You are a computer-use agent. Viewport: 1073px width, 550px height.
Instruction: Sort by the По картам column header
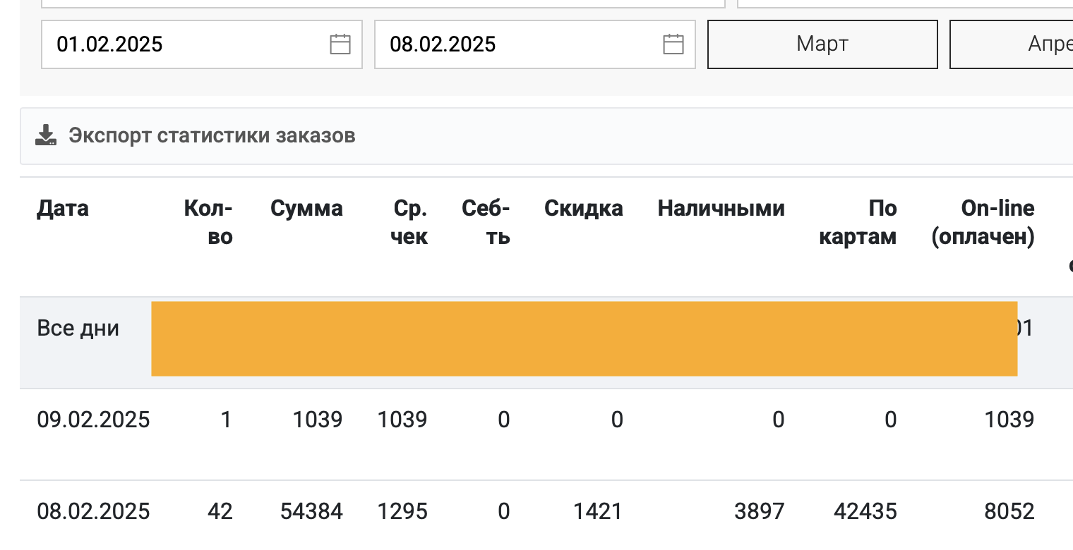(858, 222)
